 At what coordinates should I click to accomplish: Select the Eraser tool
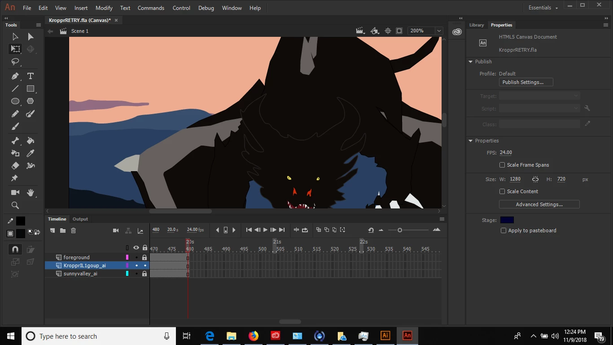point(15,166)
